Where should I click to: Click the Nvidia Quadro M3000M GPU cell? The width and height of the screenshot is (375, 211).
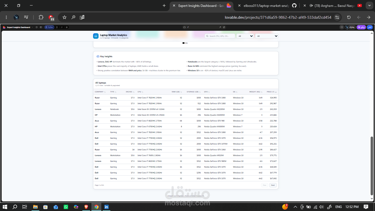(214, 127)
